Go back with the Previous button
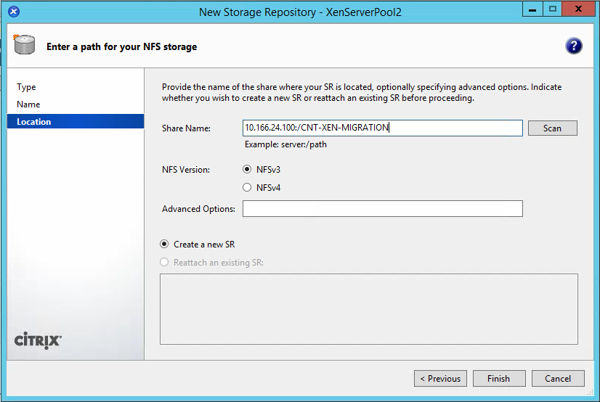600x402 pixels. [x=441, y=378]
